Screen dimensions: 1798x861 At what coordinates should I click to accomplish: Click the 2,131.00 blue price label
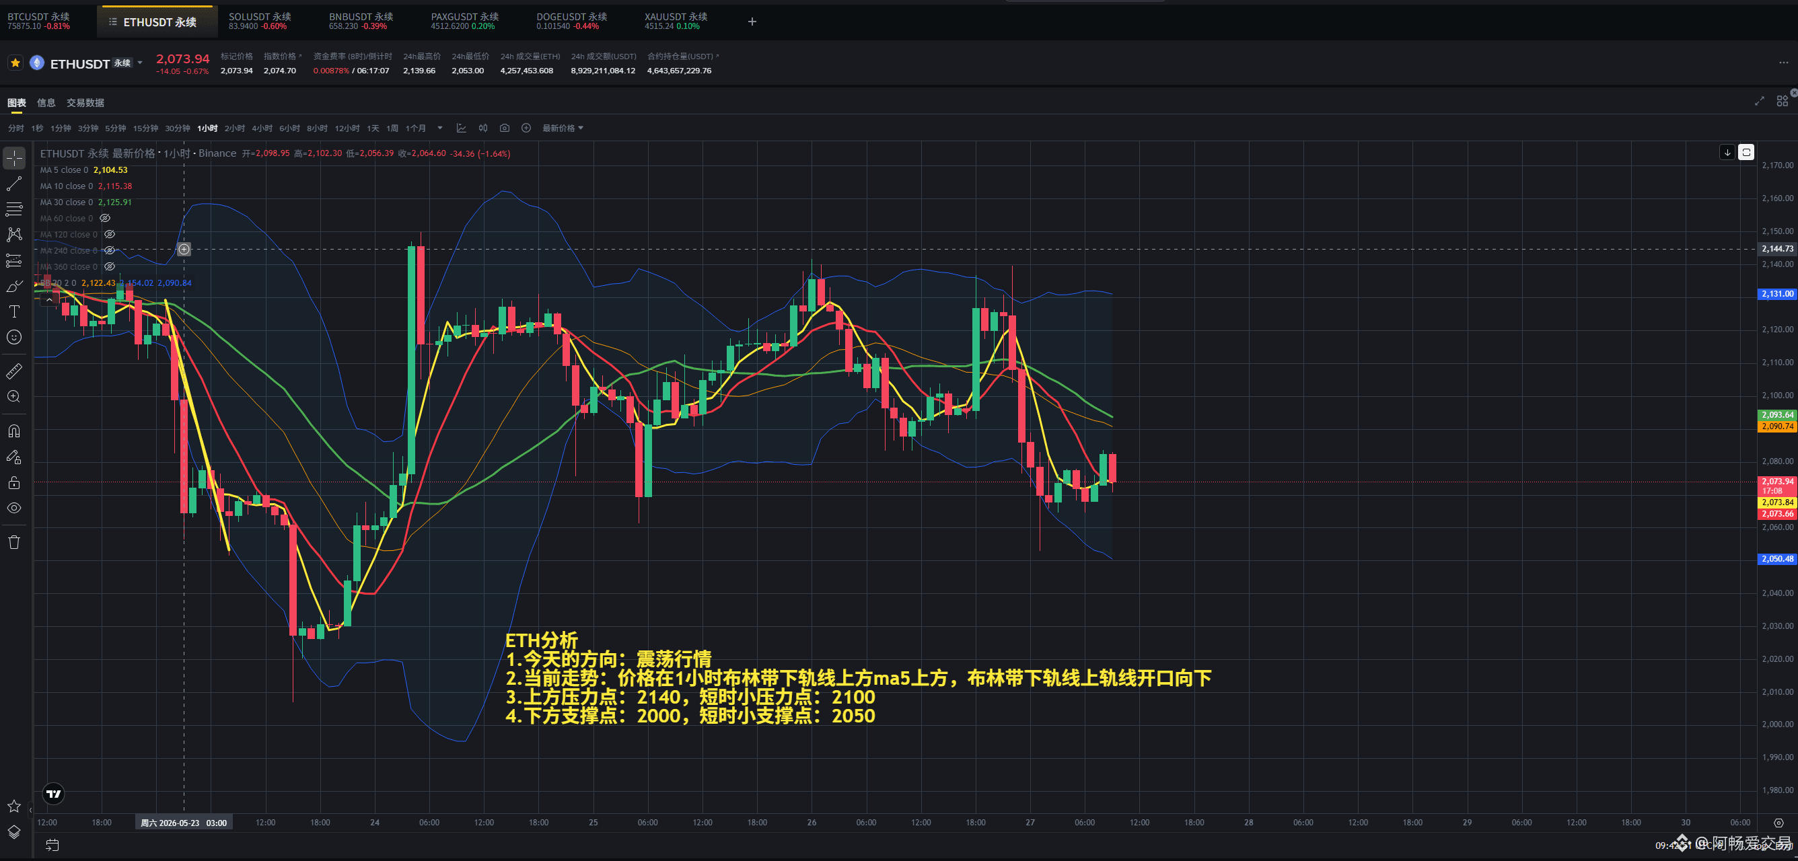[x=1776, y=295]
